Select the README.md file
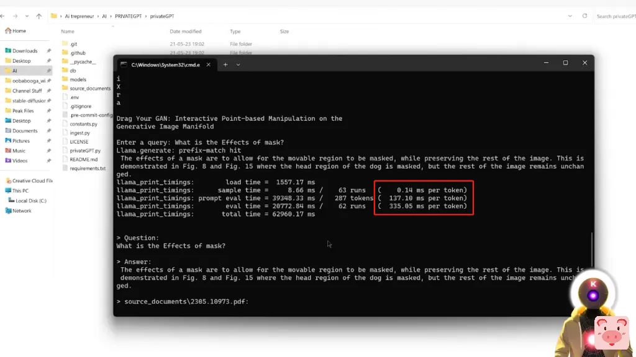 [84, 159]
